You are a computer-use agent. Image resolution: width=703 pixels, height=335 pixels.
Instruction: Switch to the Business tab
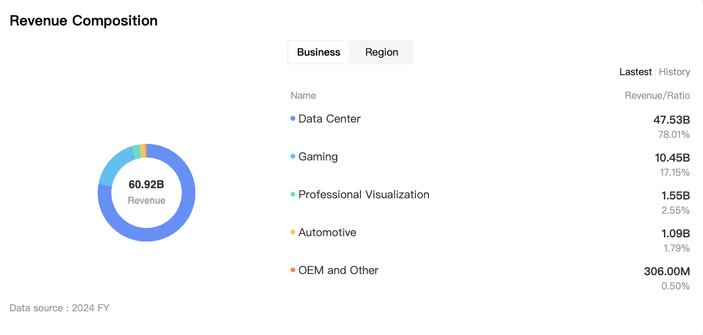(318, 52)
